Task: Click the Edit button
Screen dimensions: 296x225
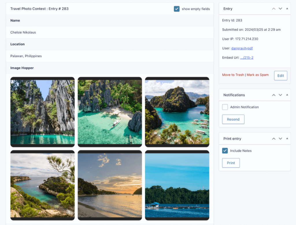Action: [280, 75]
